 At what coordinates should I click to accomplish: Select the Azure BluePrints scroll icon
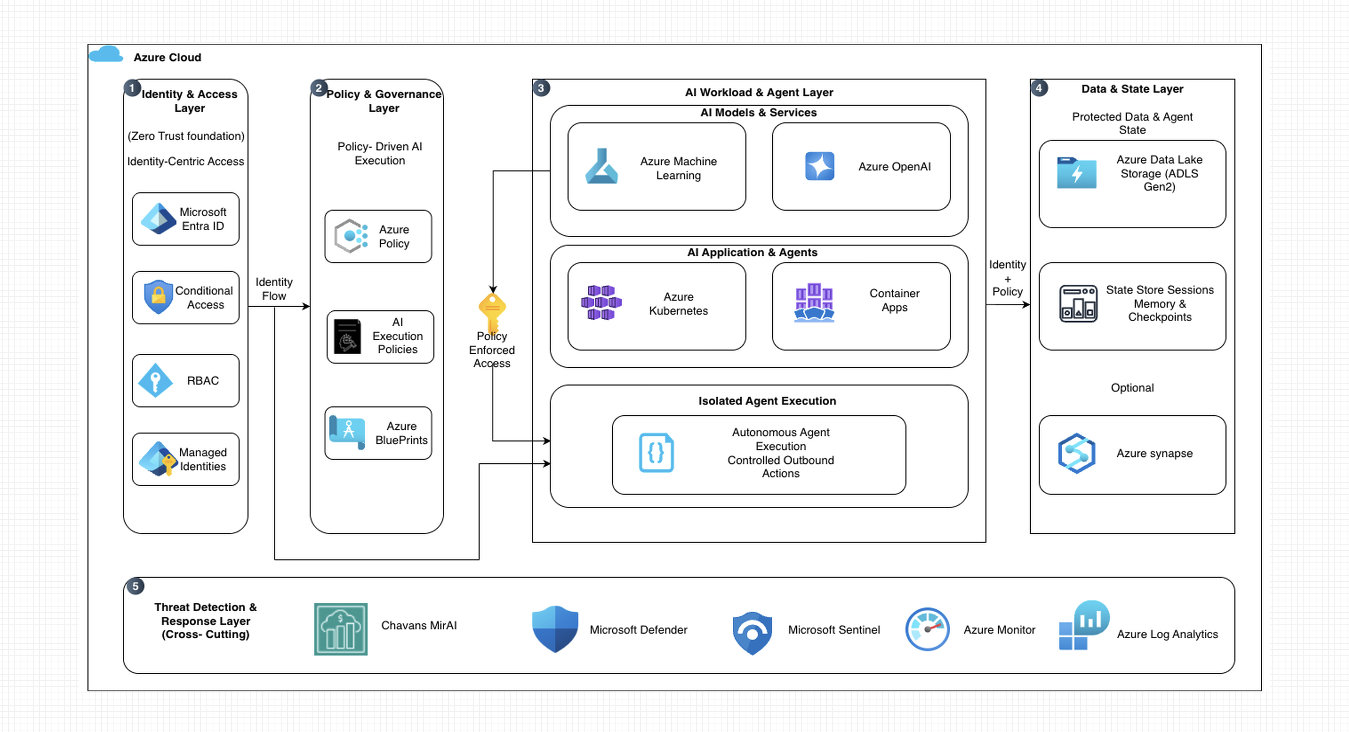coord(347,432)
